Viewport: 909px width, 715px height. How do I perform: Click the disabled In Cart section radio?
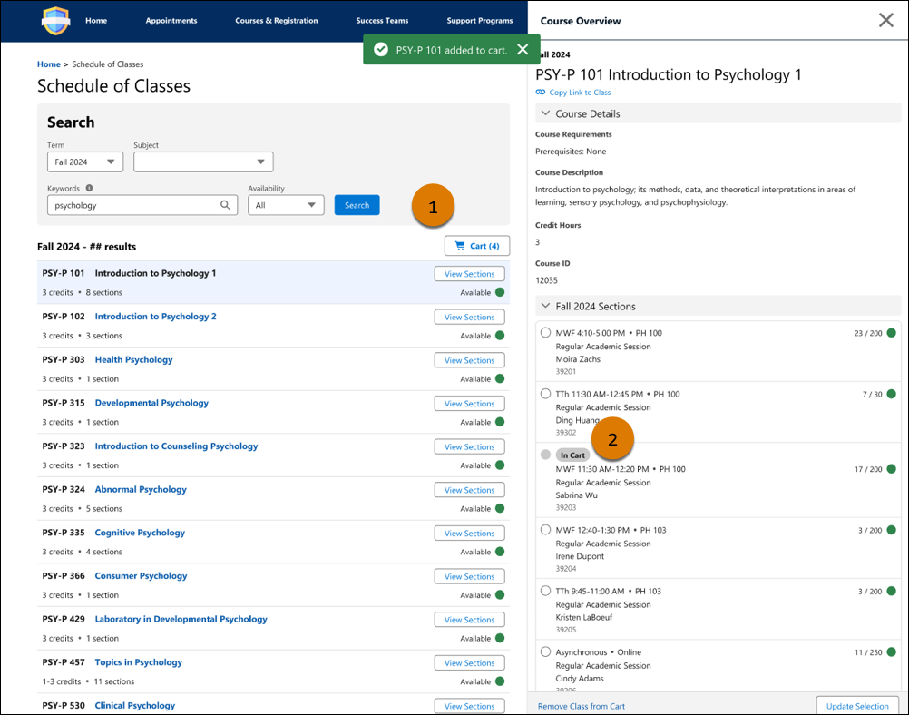point(545,455)
